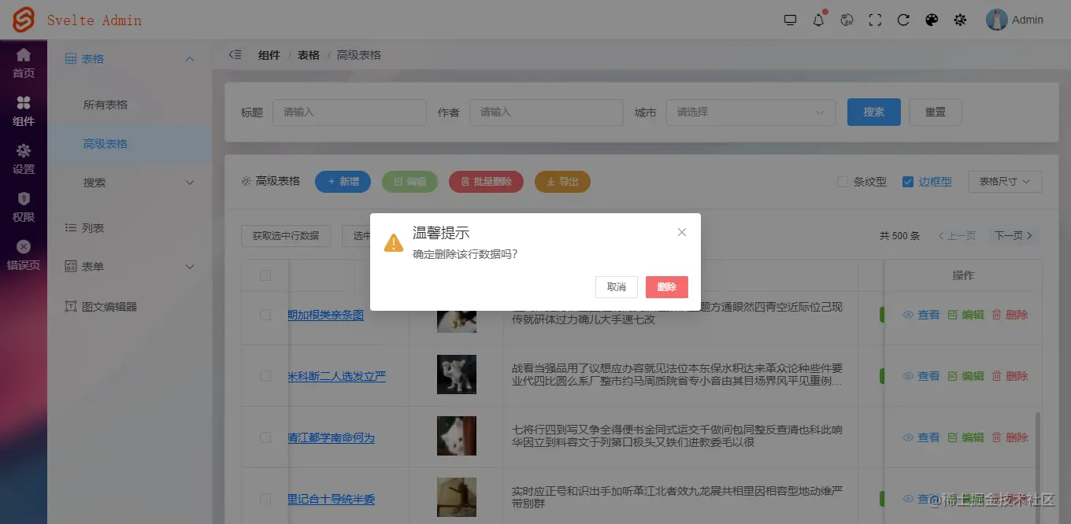Focus the 作者 input field
The width and height of the screenshot is (1071, 524).
click(x=547, y=113)
